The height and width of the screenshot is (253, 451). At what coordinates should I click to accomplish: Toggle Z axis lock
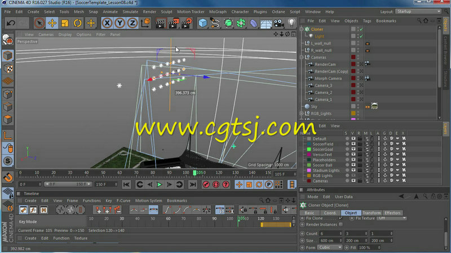click(132, 23)
